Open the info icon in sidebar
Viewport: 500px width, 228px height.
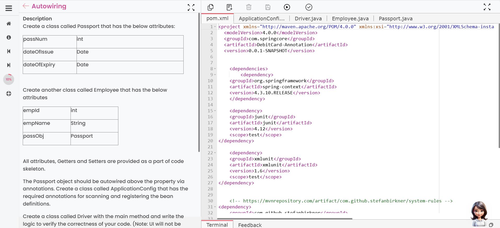[x=9, y=37]
